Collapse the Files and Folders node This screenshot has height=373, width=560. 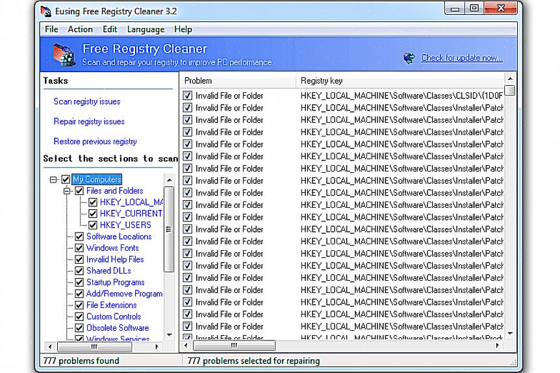[67, 191]
